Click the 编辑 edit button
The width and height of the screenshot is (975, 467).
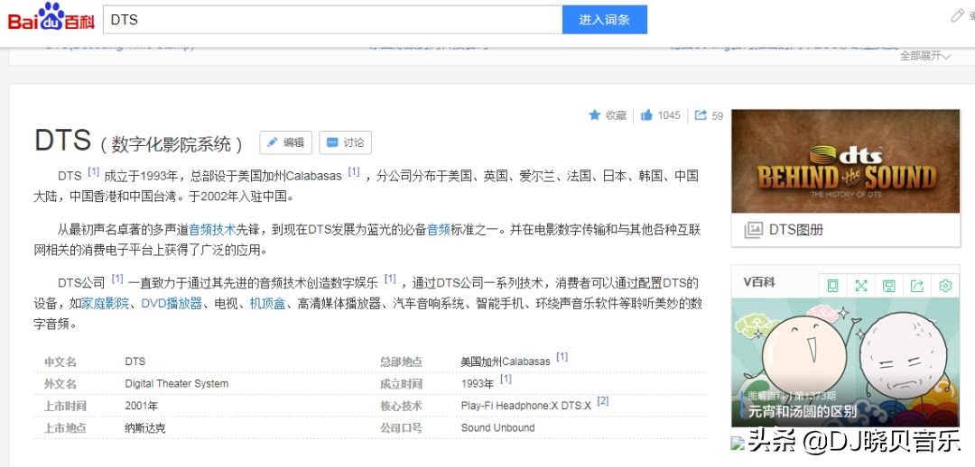[x=285, y=142]
